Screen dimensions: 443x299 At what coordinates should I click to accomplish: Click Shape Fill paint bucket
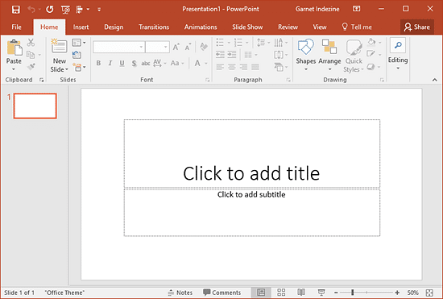[x=371, y=43]
